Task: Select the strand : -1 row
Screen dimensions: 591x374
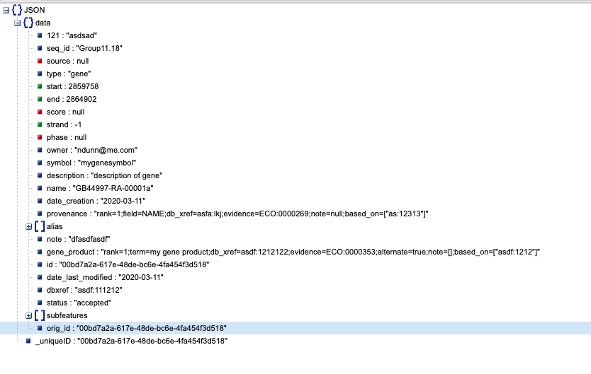Action: coord(64,125)
